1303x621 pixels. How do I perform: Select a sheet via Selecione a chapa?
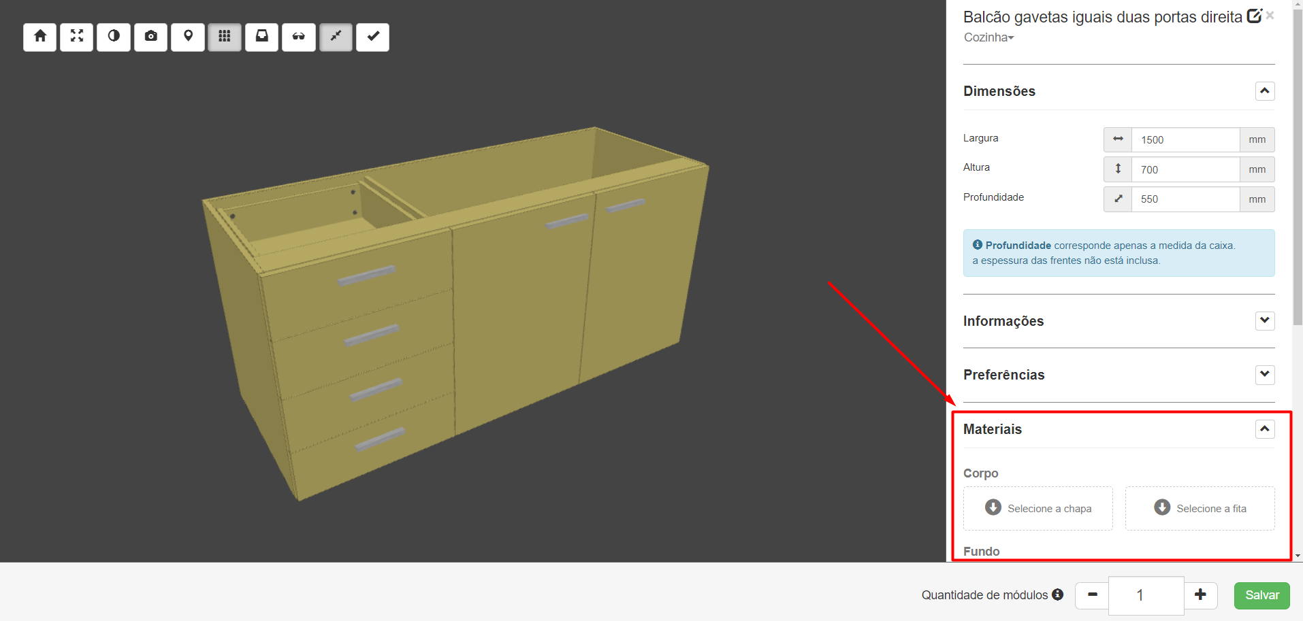tap(1037, 508)
